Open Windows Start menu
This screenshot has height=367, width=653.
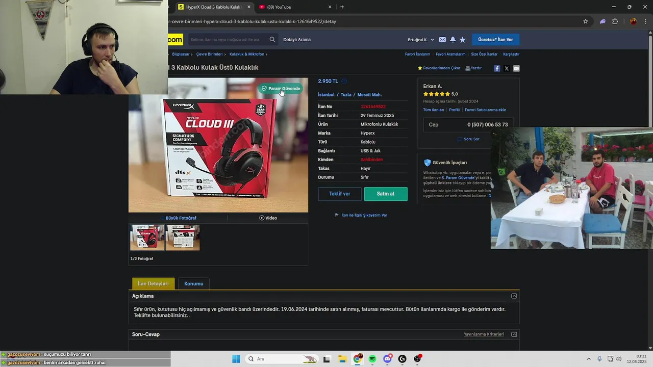click(x=236, y=359)
